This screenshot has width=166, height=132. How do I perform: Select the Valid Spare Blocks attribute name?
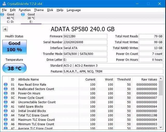[31, 106]
